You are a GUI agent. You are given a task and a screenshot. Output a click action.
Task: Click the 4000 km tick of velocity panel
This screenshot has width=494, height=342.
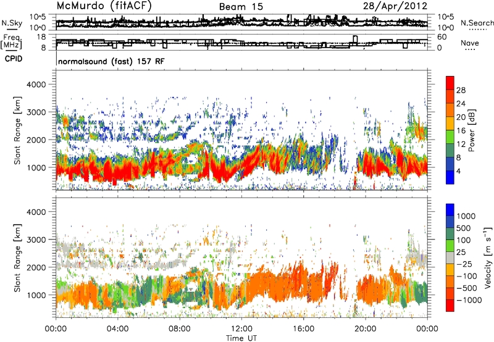pyautogui.click(x=36, y=212)
